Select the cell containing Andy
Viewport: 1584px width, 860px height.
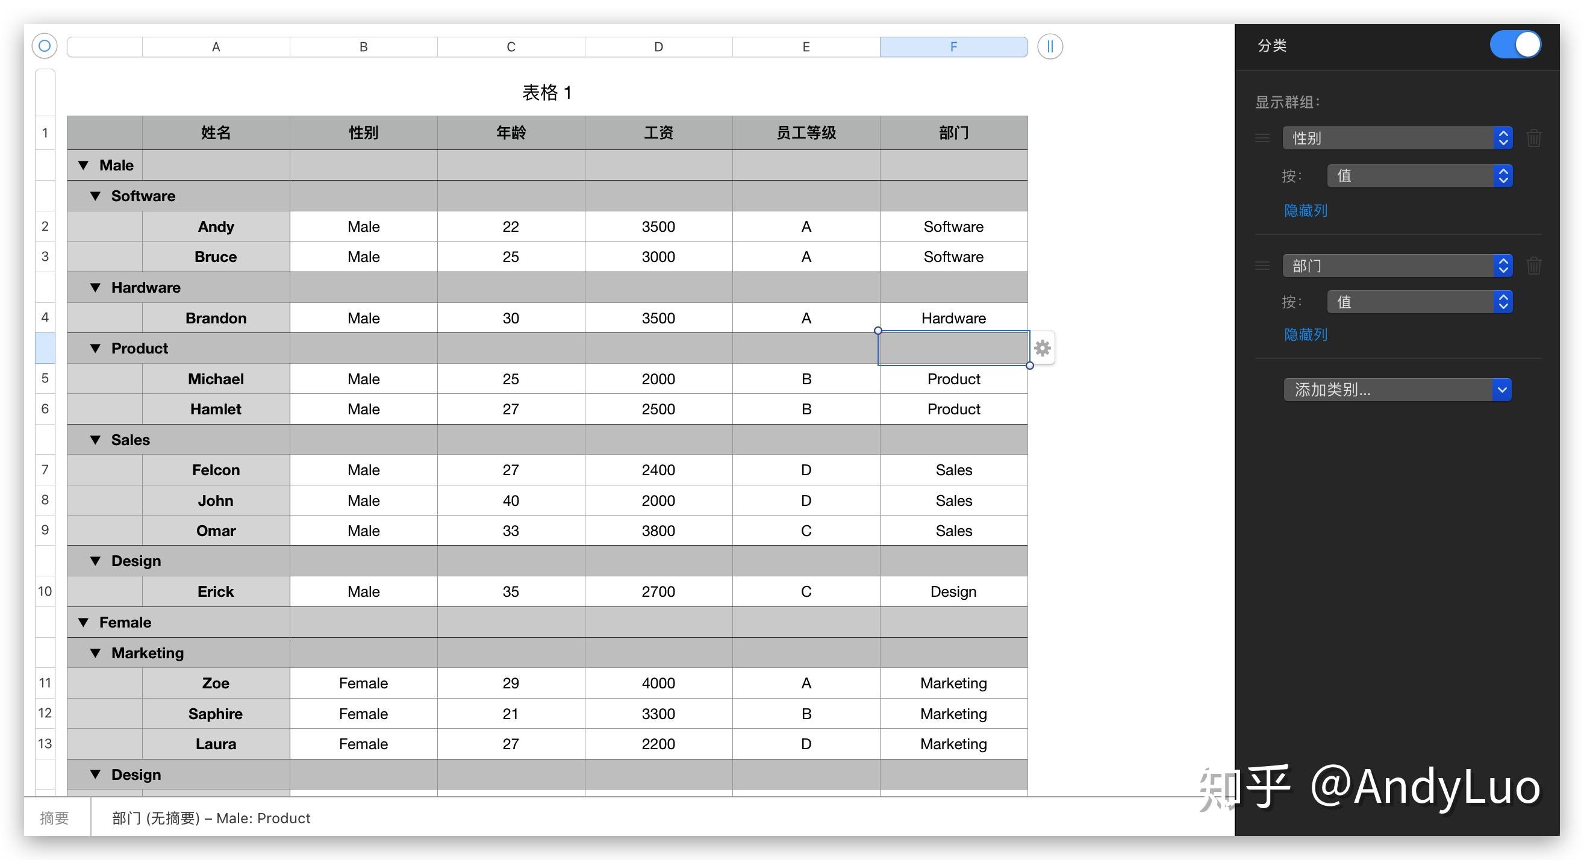[216, 227]
